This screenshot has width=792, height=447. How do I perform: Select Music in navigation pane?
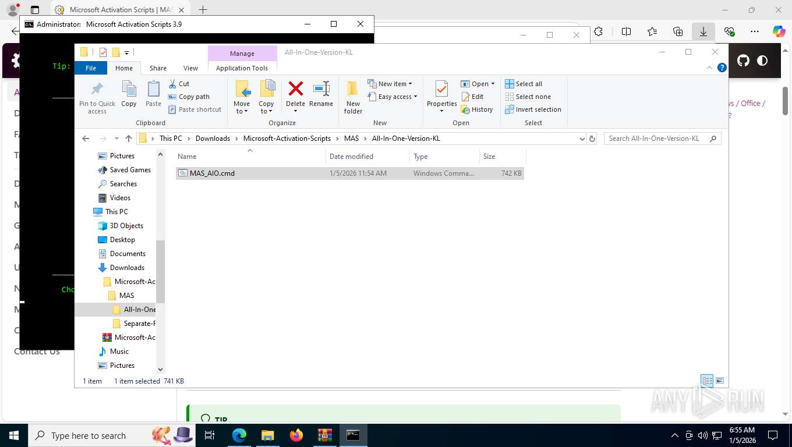114,352
